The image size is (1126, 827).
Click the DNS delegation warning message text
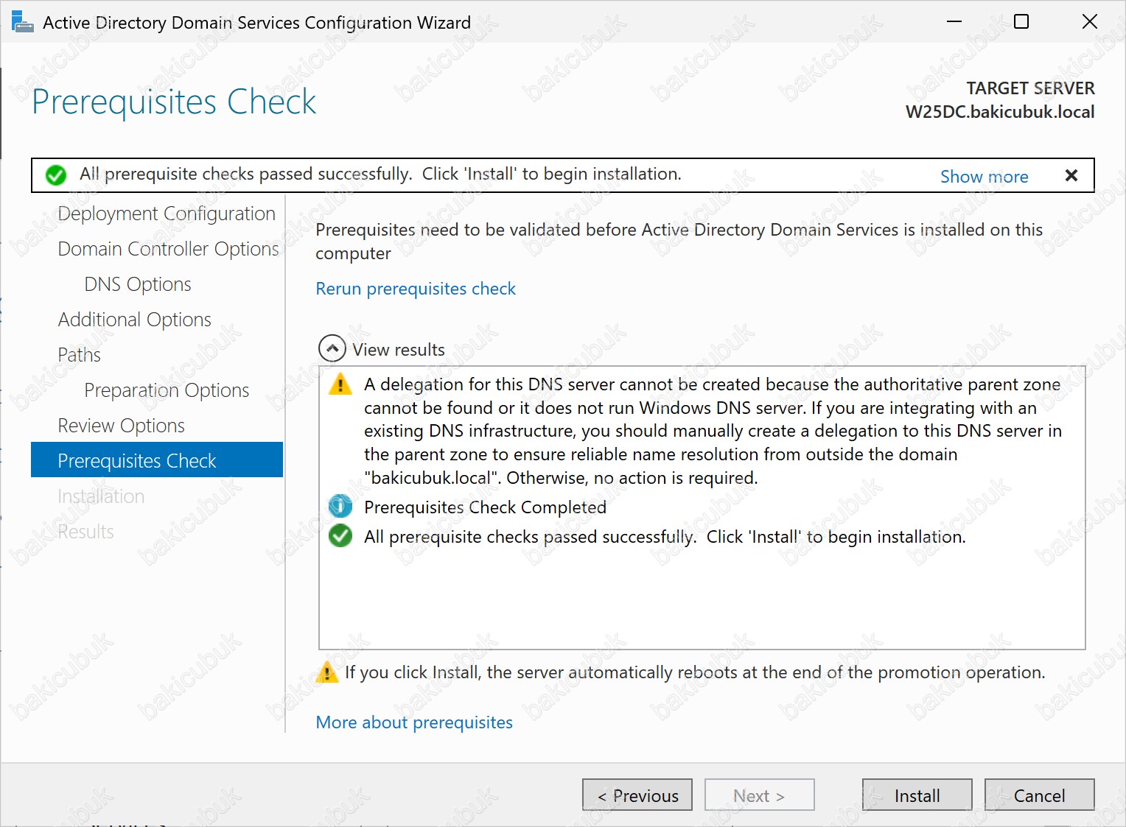[713, 431]
